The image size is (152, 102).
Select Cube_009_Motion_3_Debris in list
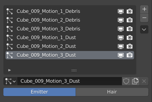(70, 29)
